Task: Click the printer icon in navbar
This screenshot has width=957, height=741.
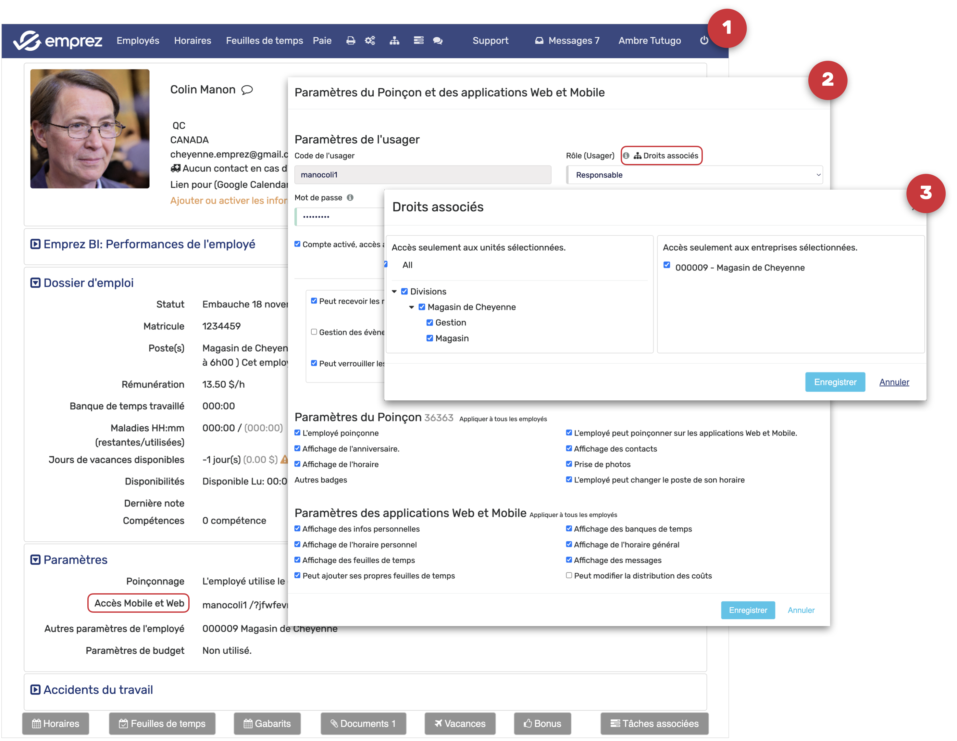Action: [x=351, y=41]
